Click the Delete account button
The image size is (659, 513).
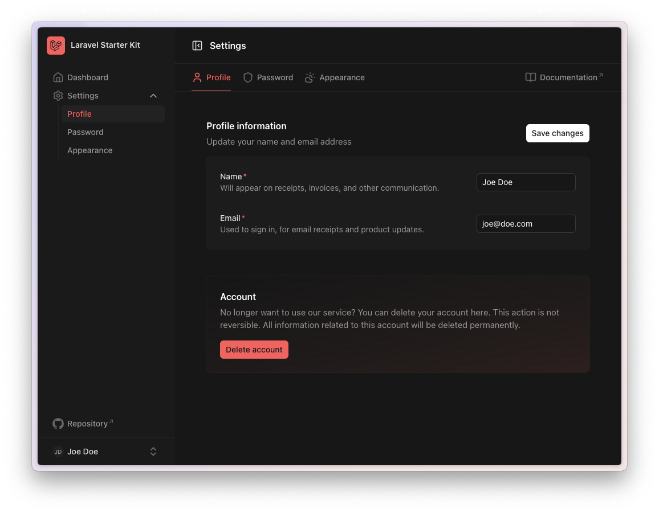point(254,350)
